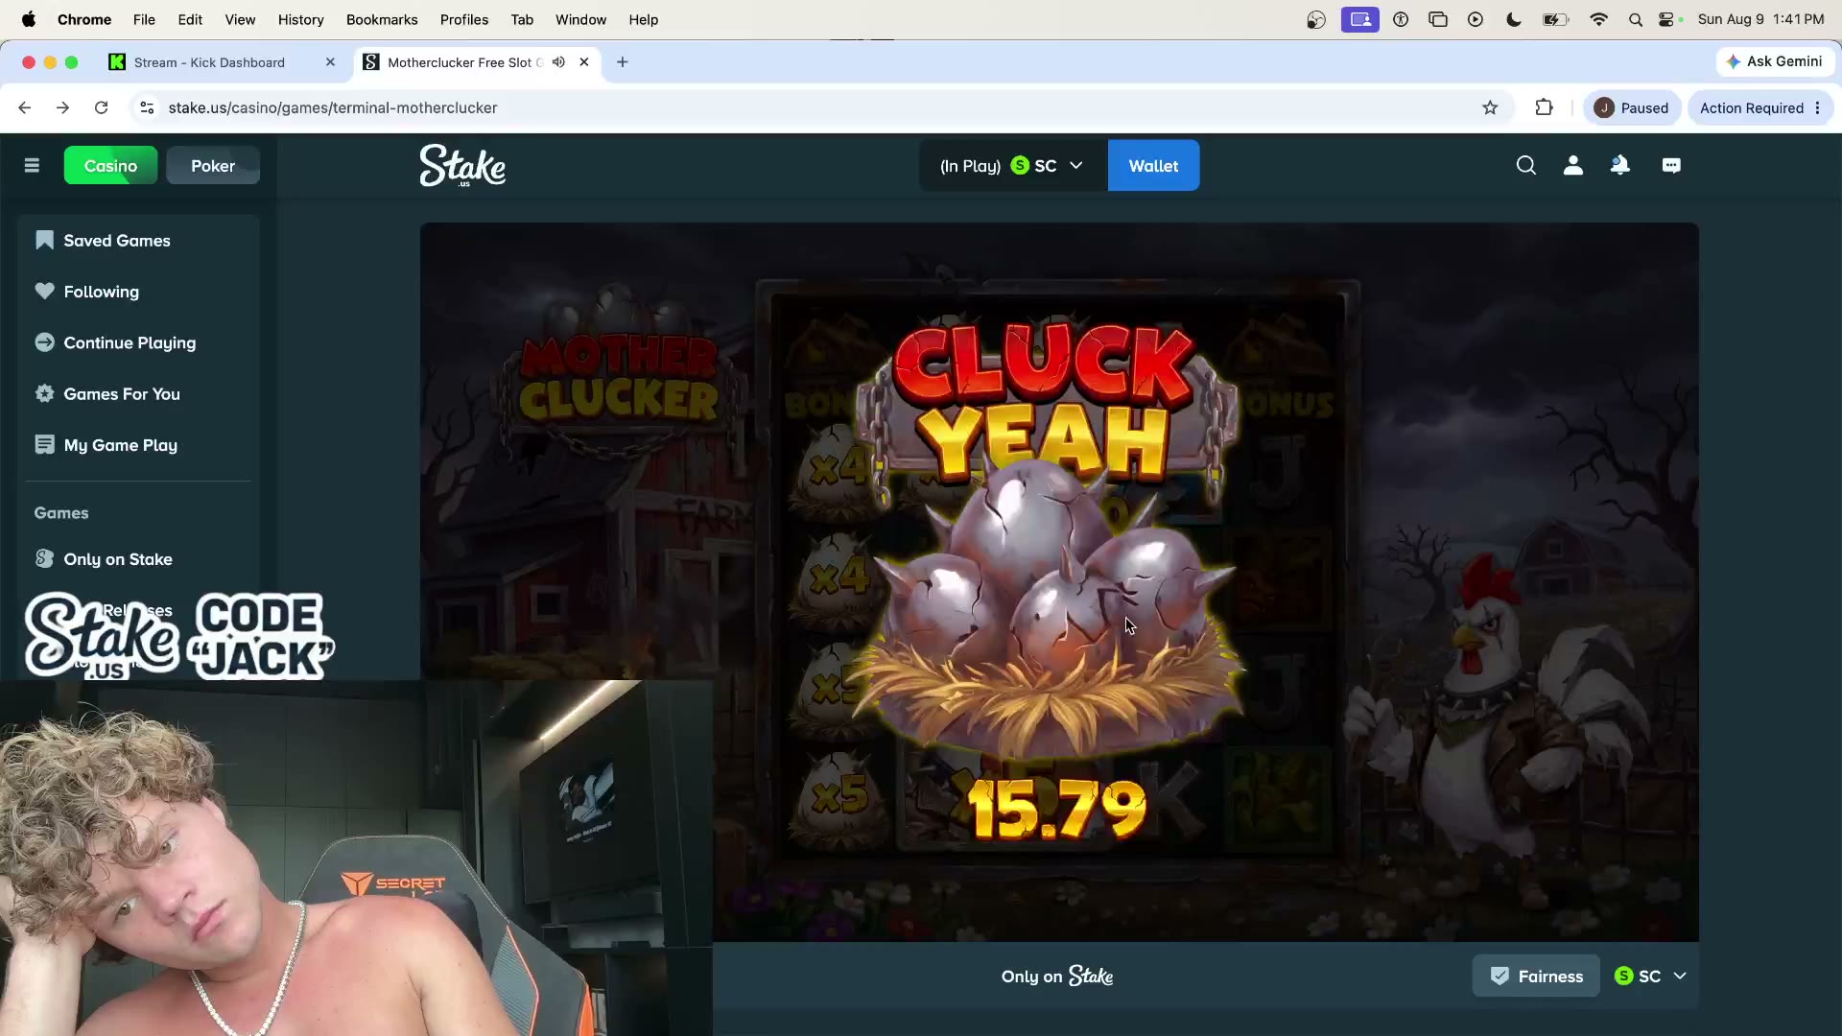Mute the Motherclucker tab audio
The height and width of the screenshot is (1036, 1842).
(x=558, y=62)
